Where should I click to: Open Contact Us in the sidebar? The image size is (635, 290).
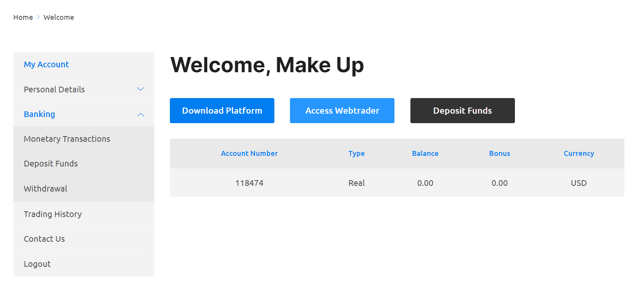[44, 239]
